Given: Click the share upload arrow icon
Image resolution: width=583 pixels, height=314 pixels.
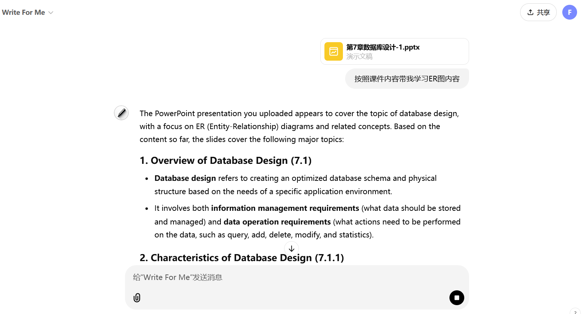Looking at the screenshot, I should click(530, 12).
